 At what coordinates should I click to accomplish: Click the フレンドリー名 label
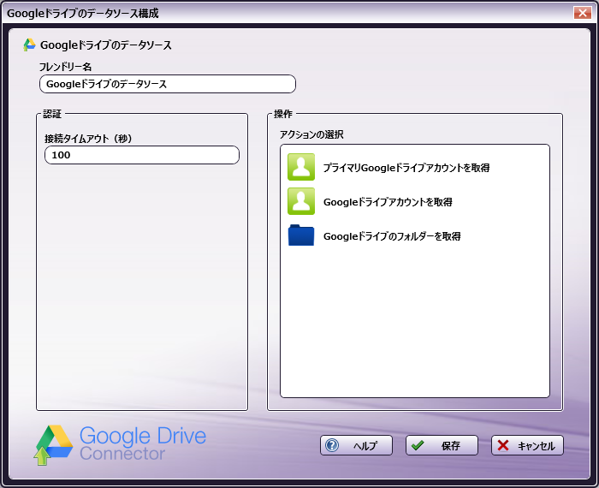tap(65, 67)
